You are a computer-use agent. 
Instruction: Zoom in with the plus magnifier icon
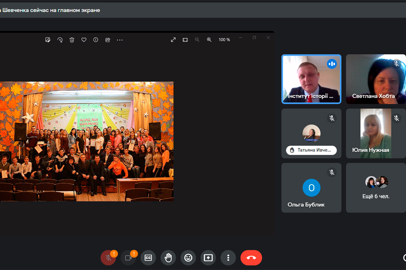[209, 40]
